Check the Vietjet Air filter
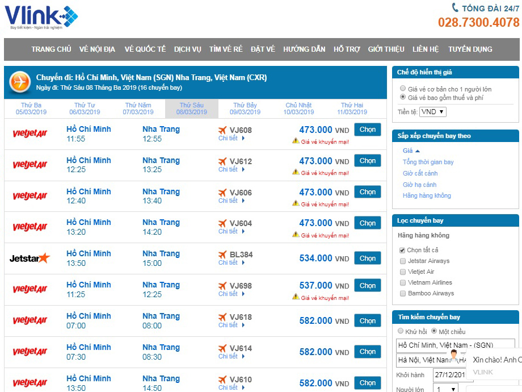 (403, 272)
